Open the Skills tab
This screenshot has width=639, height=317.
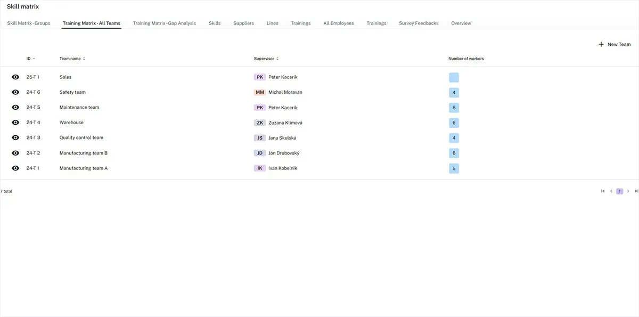215,23
